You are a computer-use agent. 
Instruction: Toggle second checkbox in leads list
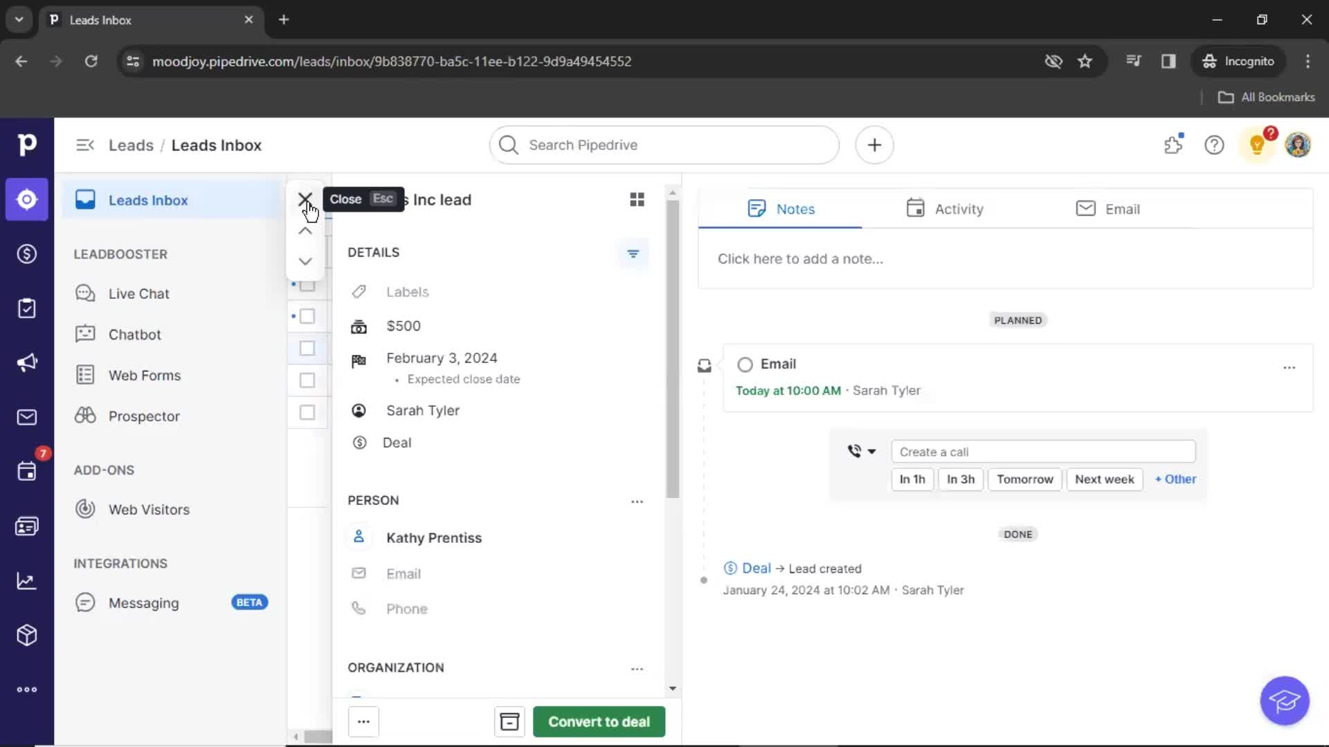[x=307, y=317]
